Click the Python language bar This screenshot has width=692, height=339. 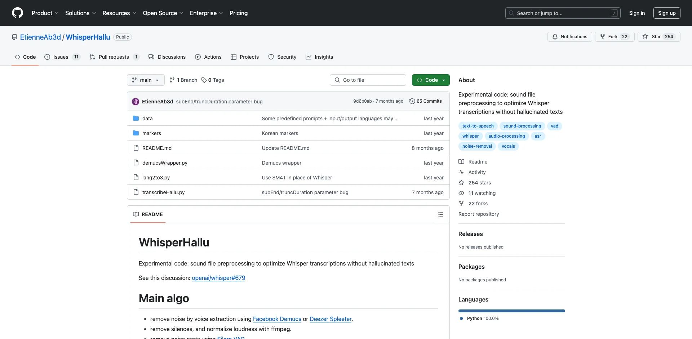tap(512, 311)
